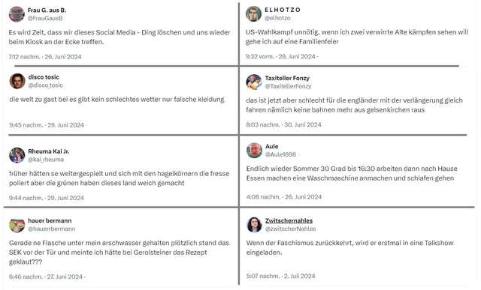Go to @TaxitellerFonzy handle
The height and width of the screenshot is (290, 481).
click(x=289, y=86)
